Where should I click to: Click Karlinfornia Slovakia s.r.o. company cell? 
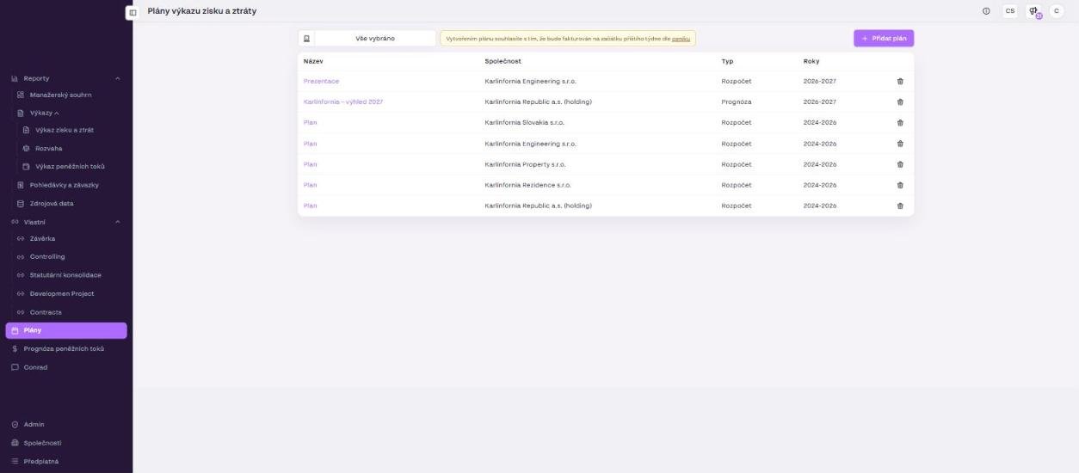pyautogui.click(x=525, y=123)
